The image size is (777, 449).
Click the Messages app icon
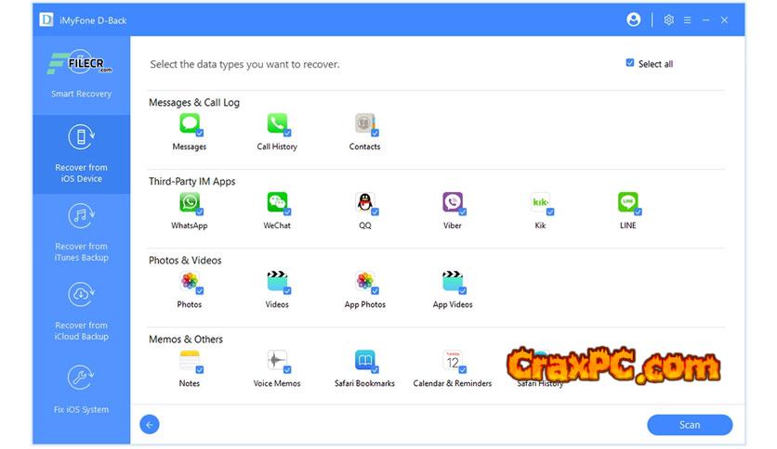190,123
